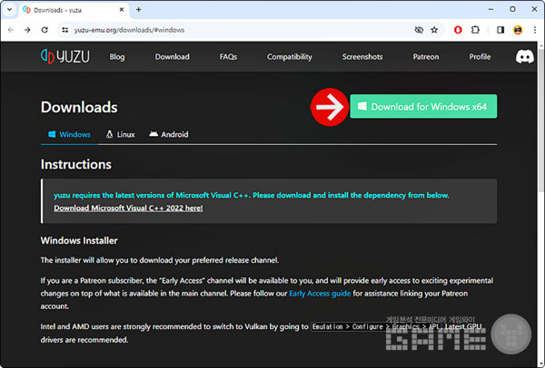Click the Downloads page heading
The height and width of the screenshot is (368, 545).
pos(79,107)
